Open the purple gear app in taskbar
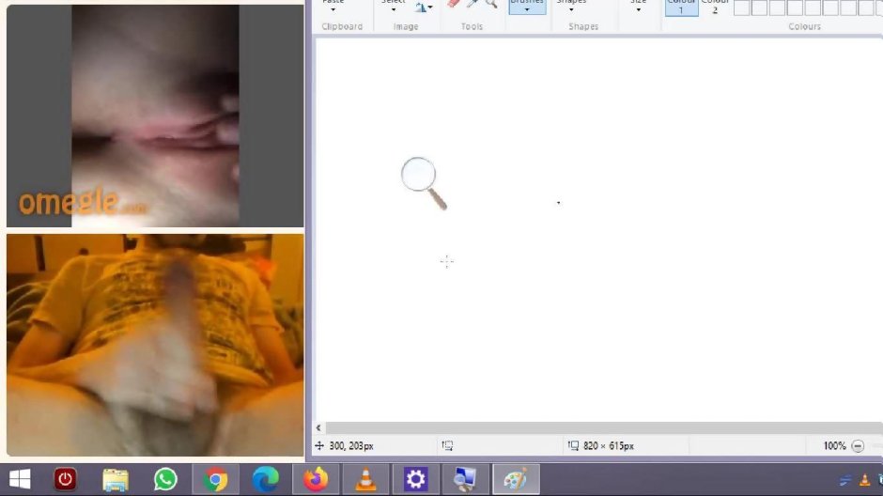 tap(415, 479)
